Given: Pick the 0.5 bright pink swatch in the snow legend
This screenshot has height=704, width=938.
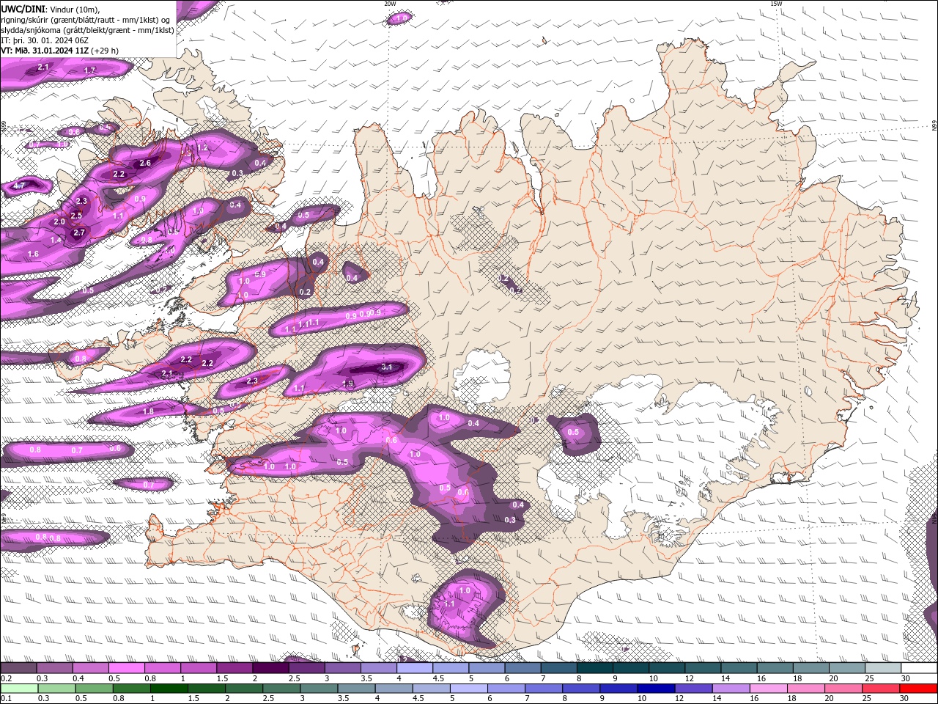Looking at the screenshot, I should point(126,668).
